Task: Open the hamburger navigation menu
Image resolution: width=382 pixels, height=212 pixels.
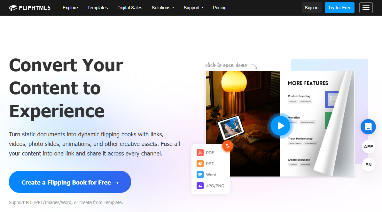Action: point(366,8)
